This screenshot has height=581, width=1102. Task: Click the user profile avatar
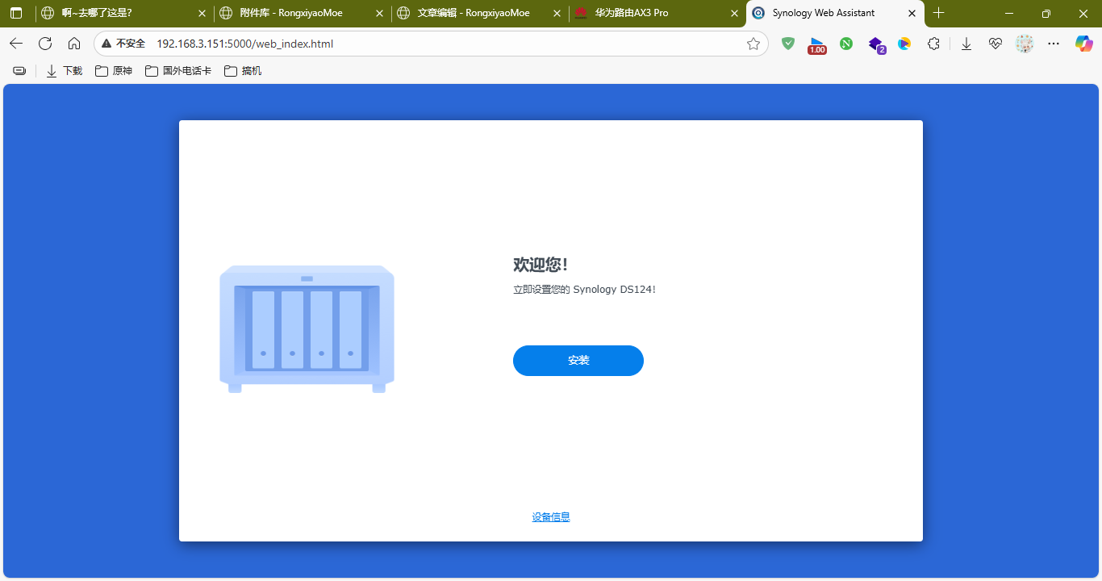pos(1025,44)
